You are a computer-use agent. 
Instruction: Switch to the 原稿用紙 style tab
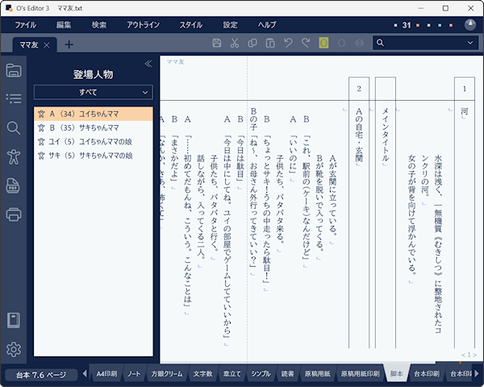[x=315, y=374]
